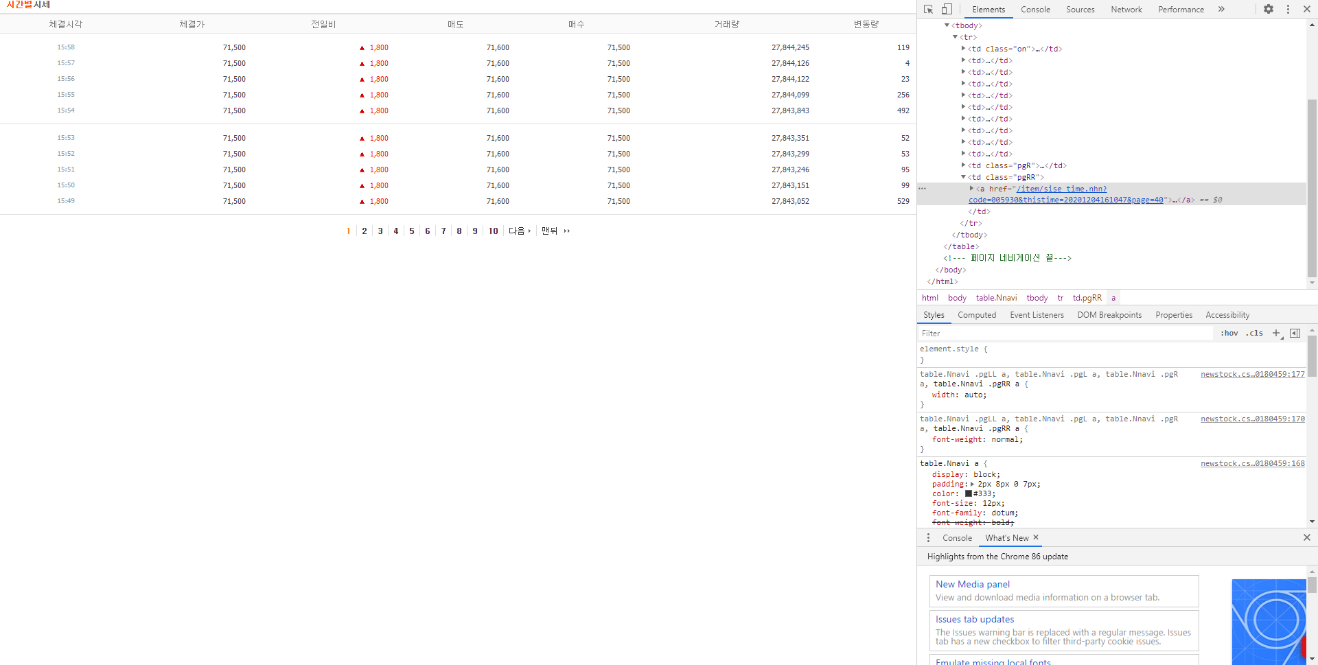Open the Computed styles tab
Screen dimensions: 1318x665
click(977, 315)
